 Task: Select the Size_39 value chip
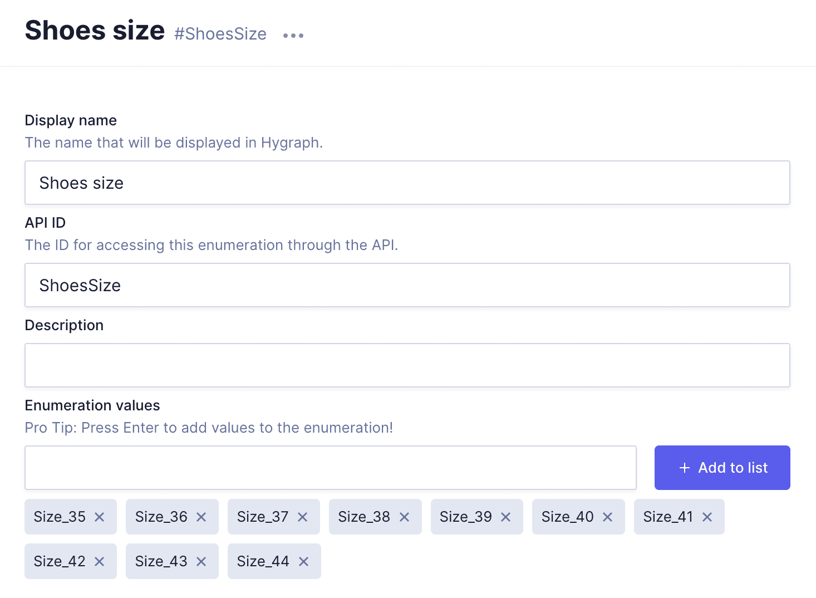466,517
